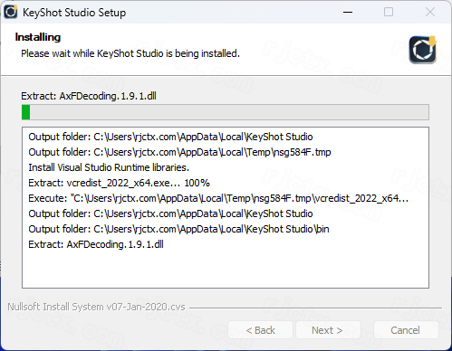Viewport: 452px width, 351px height.
Task: Minimize the KeyShot Studio Setup window
Action: point(348,12)
